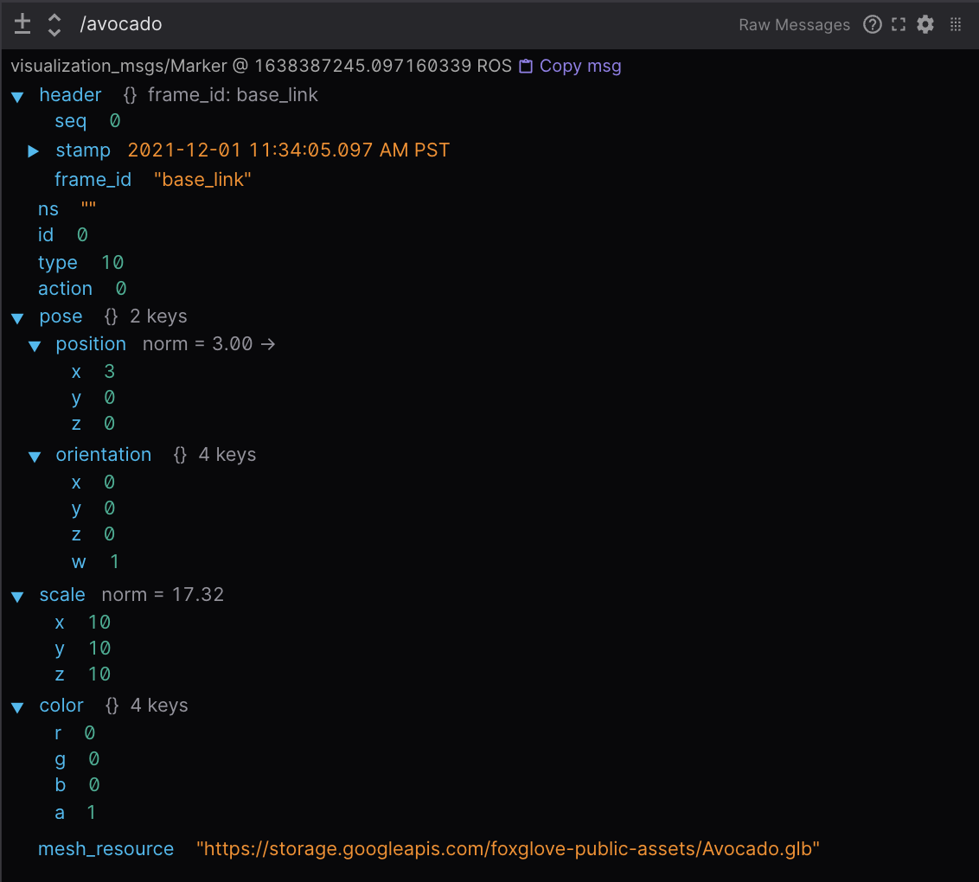Select the mesh_resource Avocado.glb URL value

tap(508, 849)
